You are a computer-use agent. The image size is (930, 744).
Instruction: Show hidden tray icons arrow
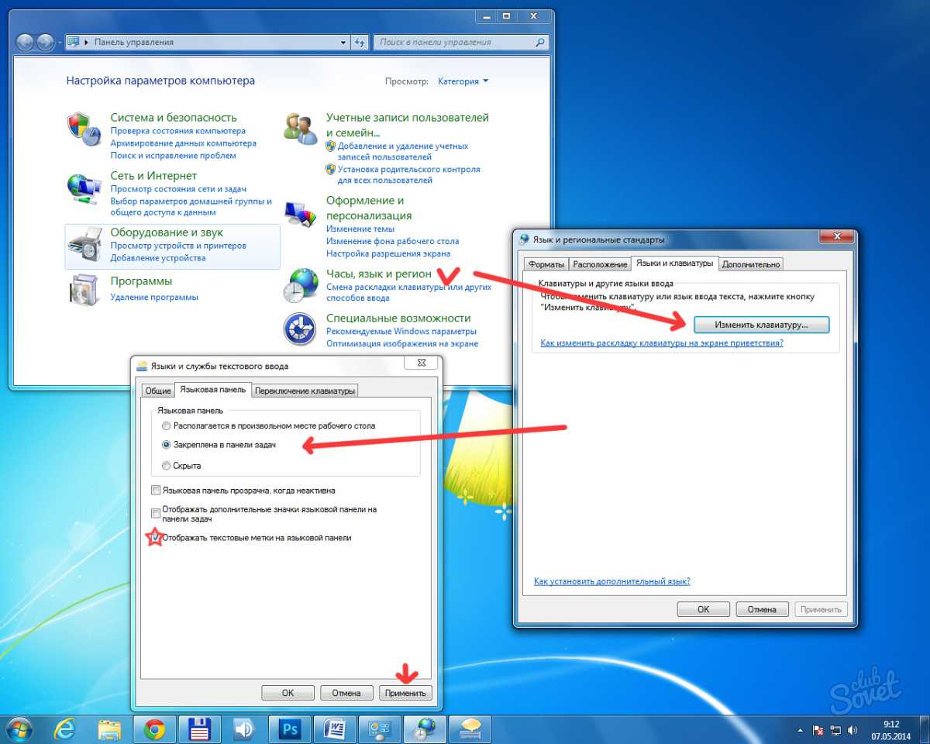tap(801, 730)
